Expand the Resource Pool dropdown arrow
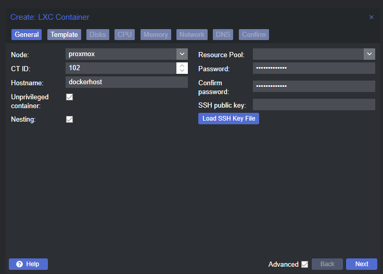This screenshot has height=274, width=383. coord(369,54)
